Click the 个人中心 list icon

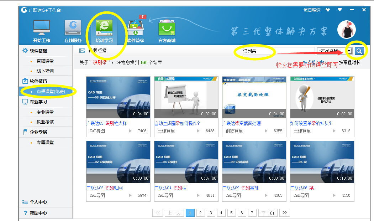pyautogui.click(x=25, y=202)
